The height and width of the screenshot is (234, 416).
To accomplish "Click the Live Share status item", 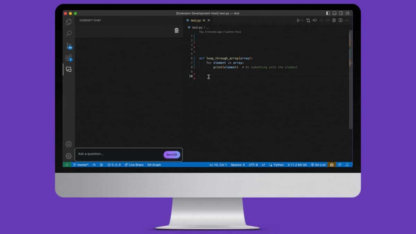I will 134,165.
